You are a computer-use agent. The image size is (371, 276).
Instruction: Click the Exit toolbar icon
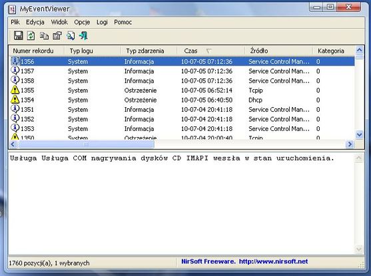pyautogui.click(x=83, y=36)
